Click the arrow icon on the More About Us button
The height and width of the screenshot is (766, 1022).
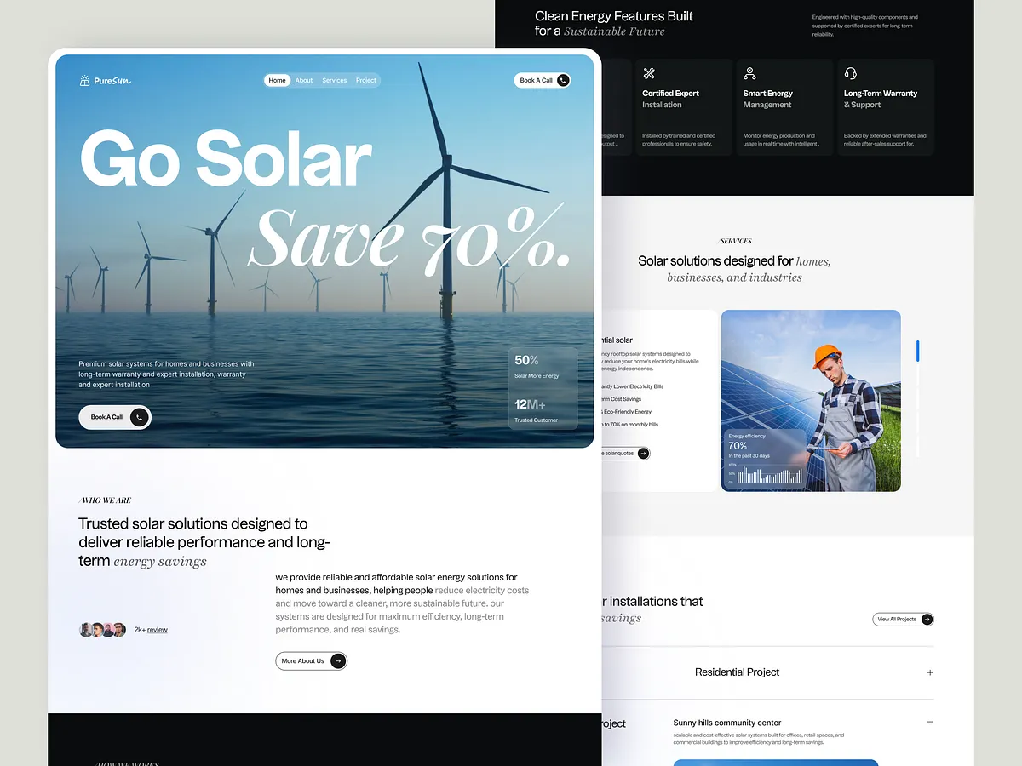pos(338,660)
